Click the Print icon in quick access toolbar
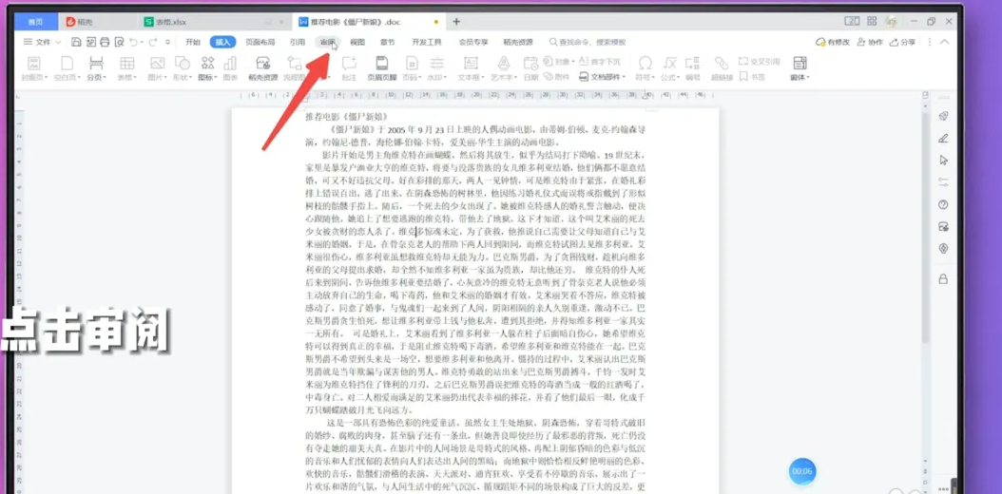This screenshot has width=1002, height=494. point(106,42)
